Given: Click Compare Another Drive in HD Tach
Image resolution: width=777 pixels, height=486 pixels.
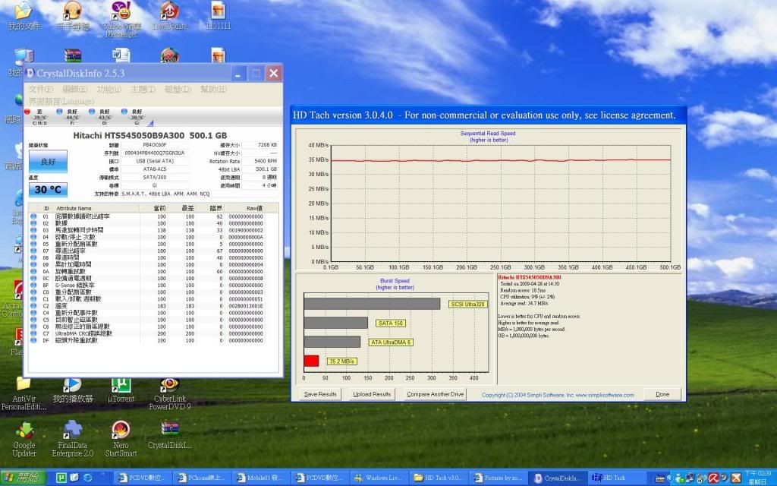Looking at the screenshot, I should (435, 394).
